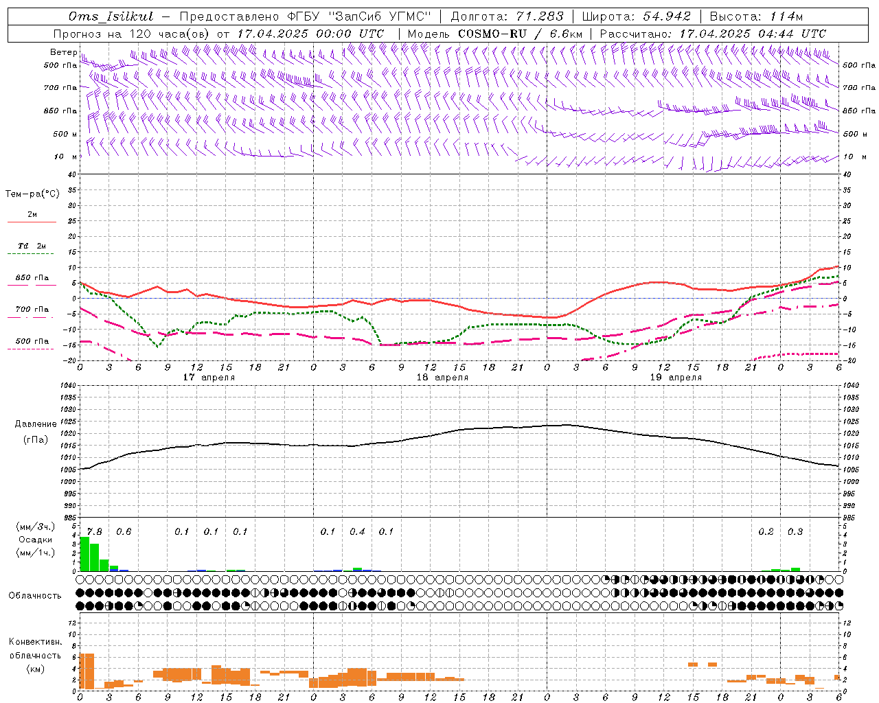879x703 pixels.
Task: Select the 7.8 precipitation amount
Action: pyautogui.click(x=94, y=531)
